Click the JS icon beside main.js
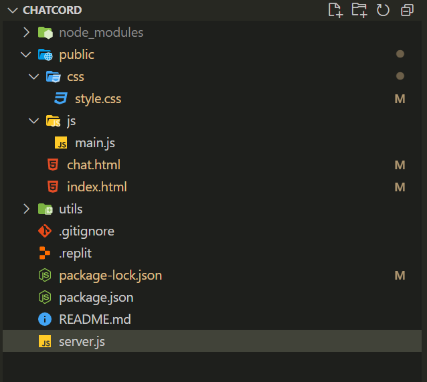427x382 pixels. tap(61, 143)
